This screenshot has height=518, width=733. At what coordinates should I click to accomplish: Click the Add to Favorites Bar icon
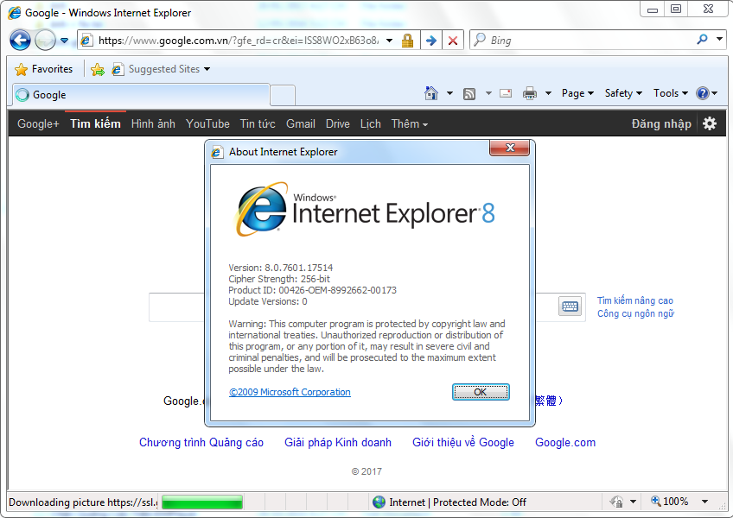coord(98,70)
